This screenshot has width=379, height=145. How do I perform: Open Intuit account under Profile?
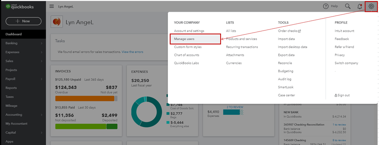pyautogui.click(x=344, y=31)
